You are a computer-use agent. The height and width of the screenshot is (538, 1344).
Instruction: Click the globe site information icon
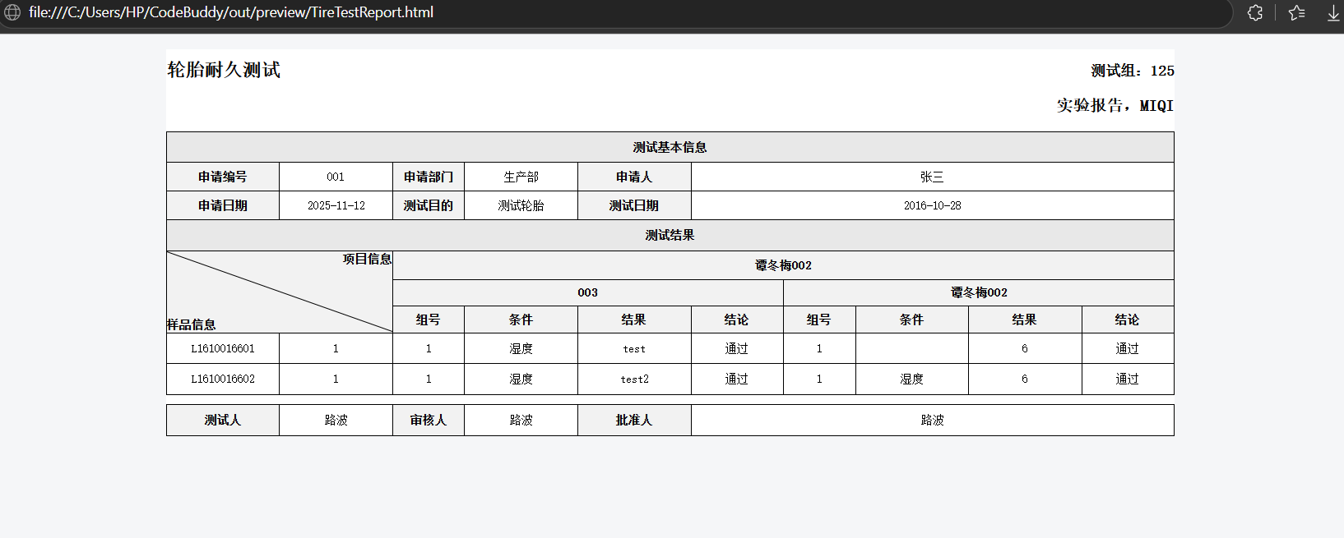click(x=12, y=12)
